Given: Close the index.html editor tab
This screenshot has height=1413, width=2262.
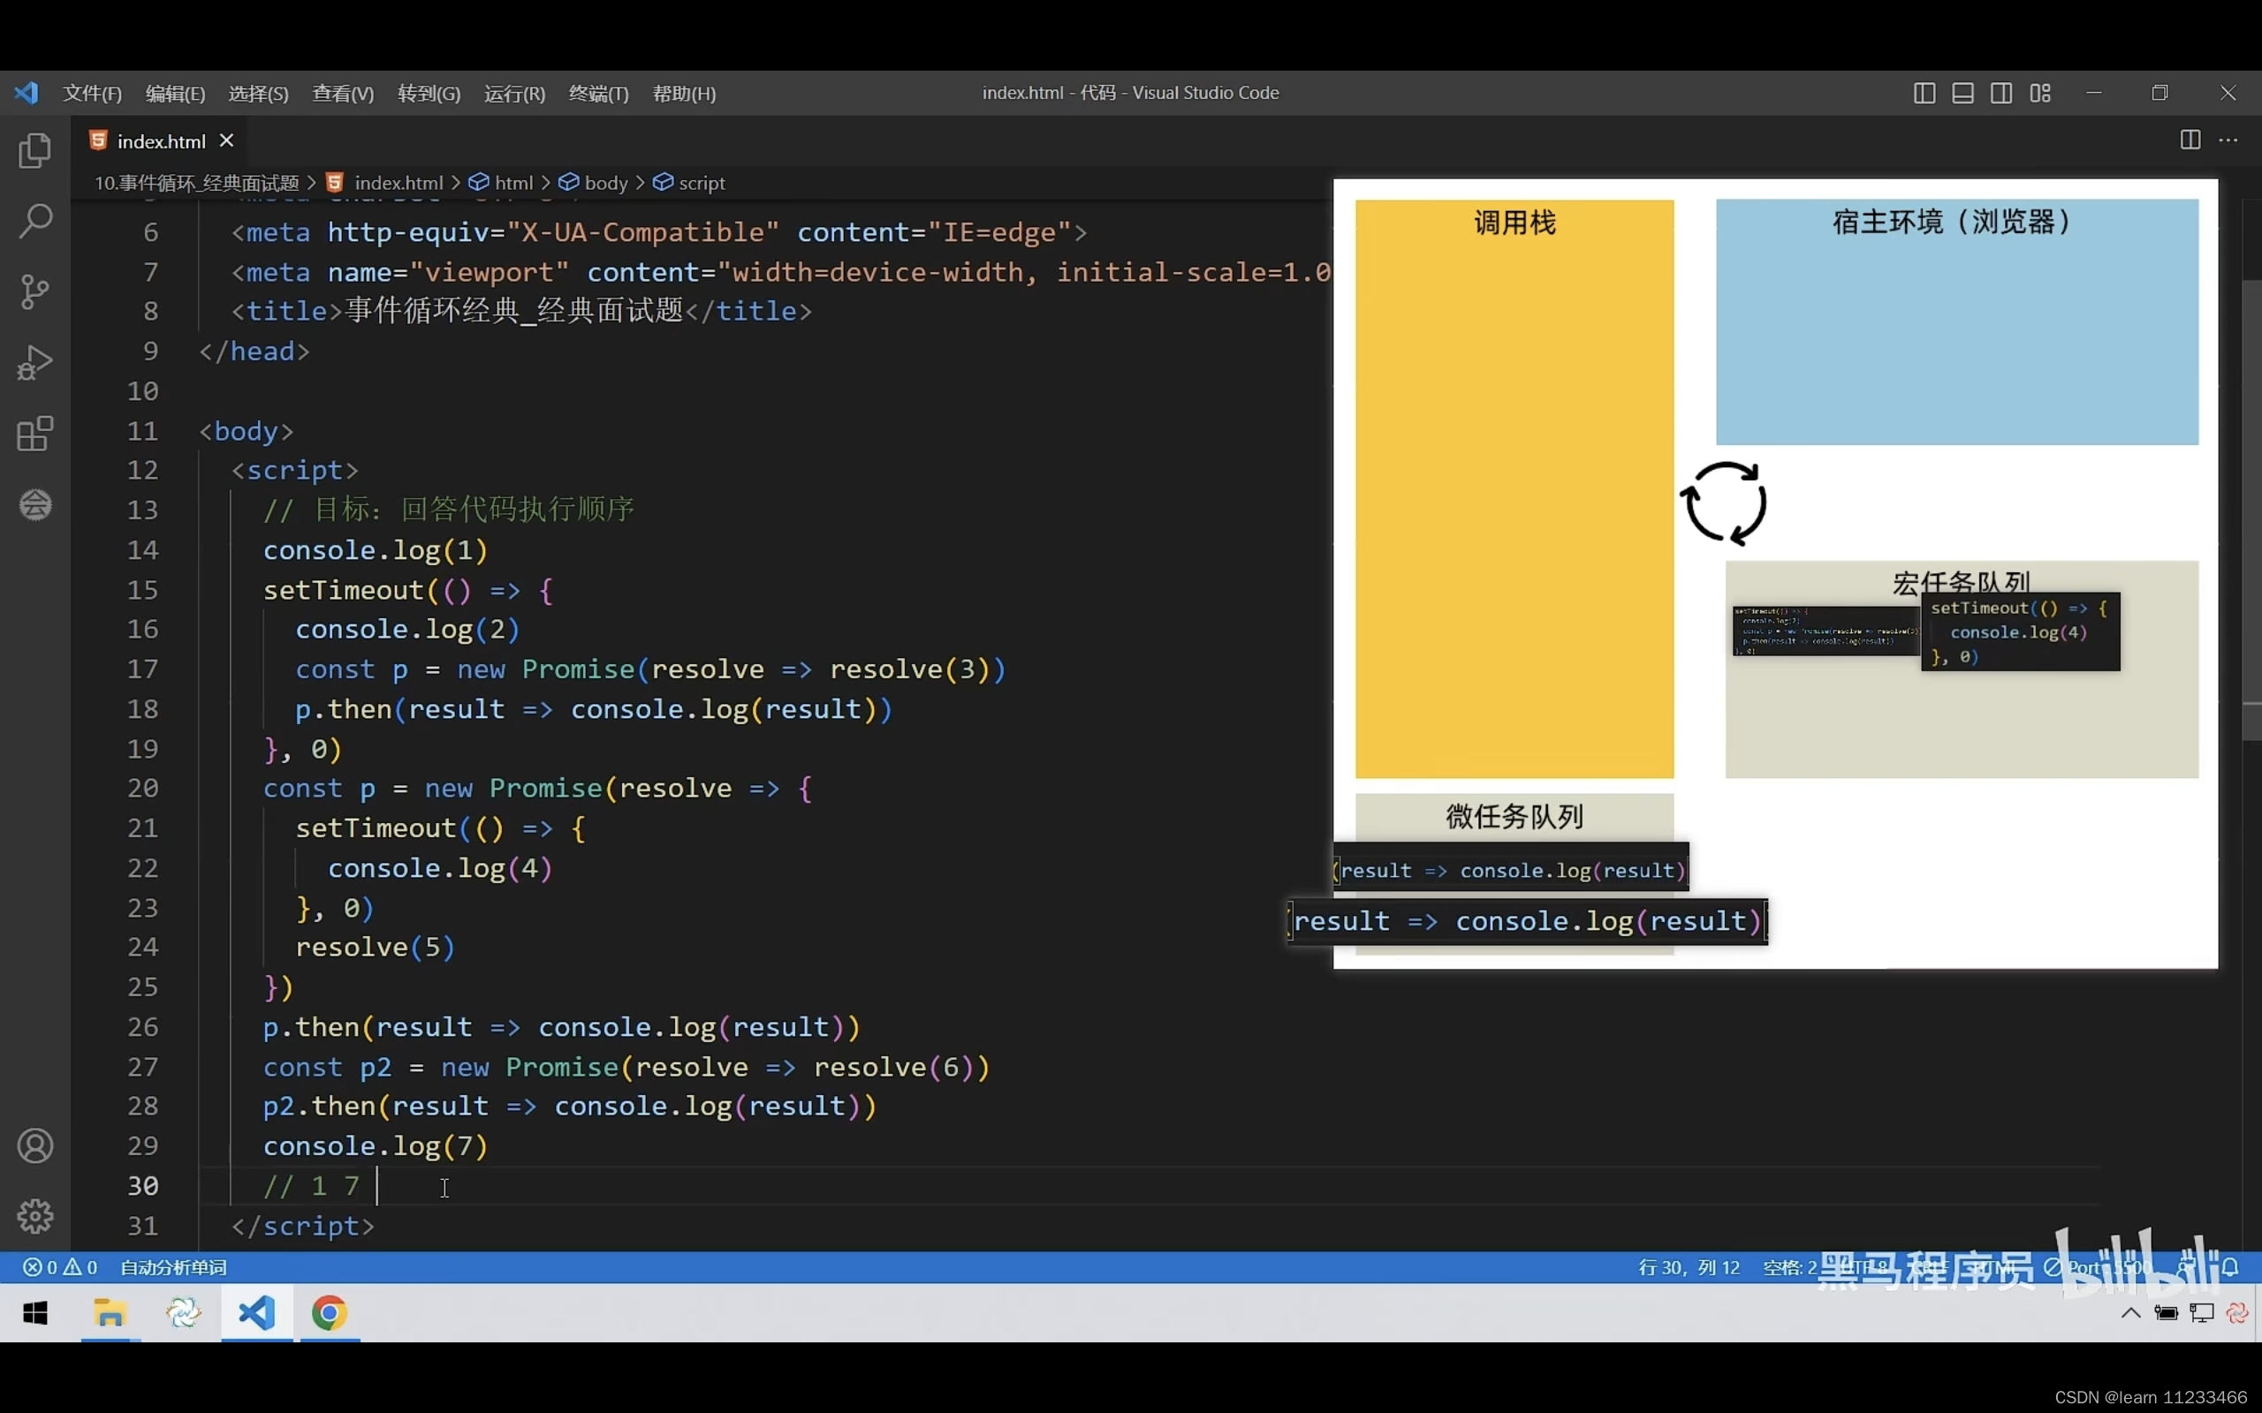Looking at the screenshot, I should (x=226, y=140).
